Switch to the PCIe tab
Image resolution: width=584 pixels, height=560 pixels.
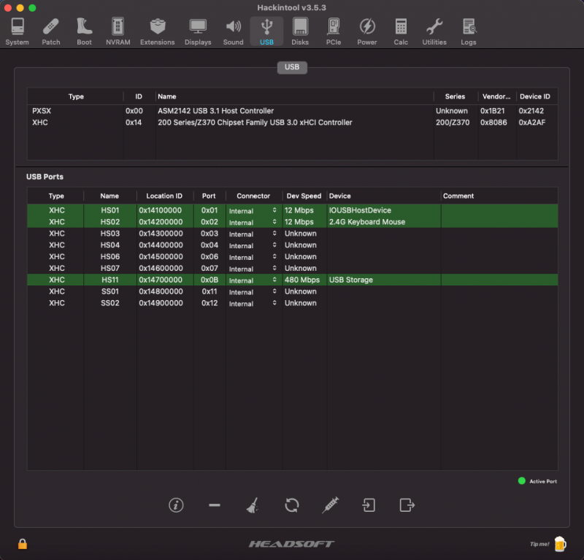point(333,31)
